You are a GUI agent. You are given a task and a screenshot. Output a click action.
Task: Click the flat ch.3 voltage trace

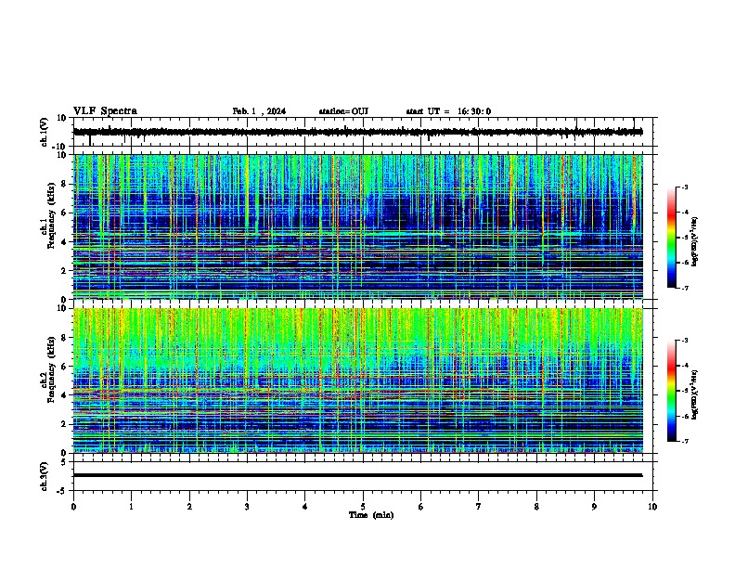pos(358,475)
